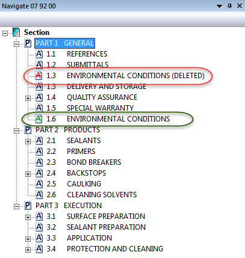Select ENVIRONMENTAL CONDITIONS (DELETED) article

pos(126,76)
